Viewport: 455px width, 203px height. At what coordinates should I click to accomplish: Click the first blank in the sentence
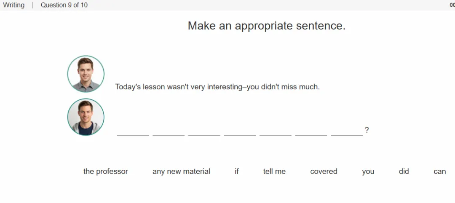(133, 131)
